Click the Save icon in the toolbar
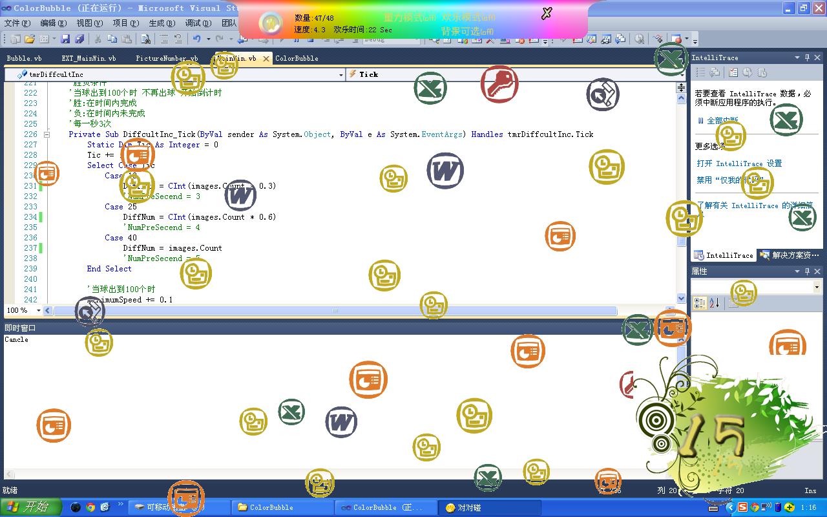This screenshot has height=517, width=827. [x=65, y=39]
